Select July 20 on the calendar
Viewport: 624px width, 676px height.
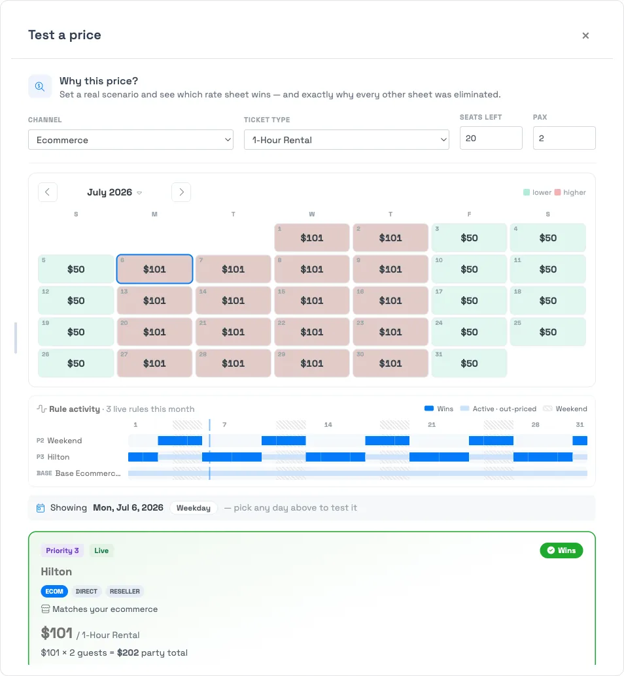click(154, 332)
